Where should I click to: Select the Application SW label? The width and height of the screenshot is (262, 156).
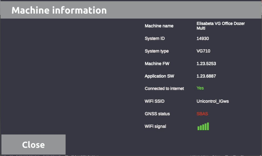click(159, 76)
